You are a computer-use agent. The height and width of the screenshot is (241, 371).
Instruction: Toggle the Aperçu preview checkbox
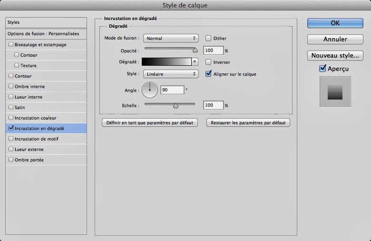click(x=322, y=69)
